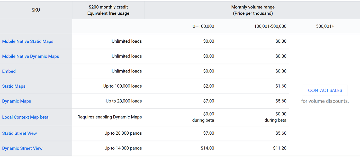Select the 100,001-500,000 volume range cell
This screenshot has width=360, height=158.
click(270, 26)
